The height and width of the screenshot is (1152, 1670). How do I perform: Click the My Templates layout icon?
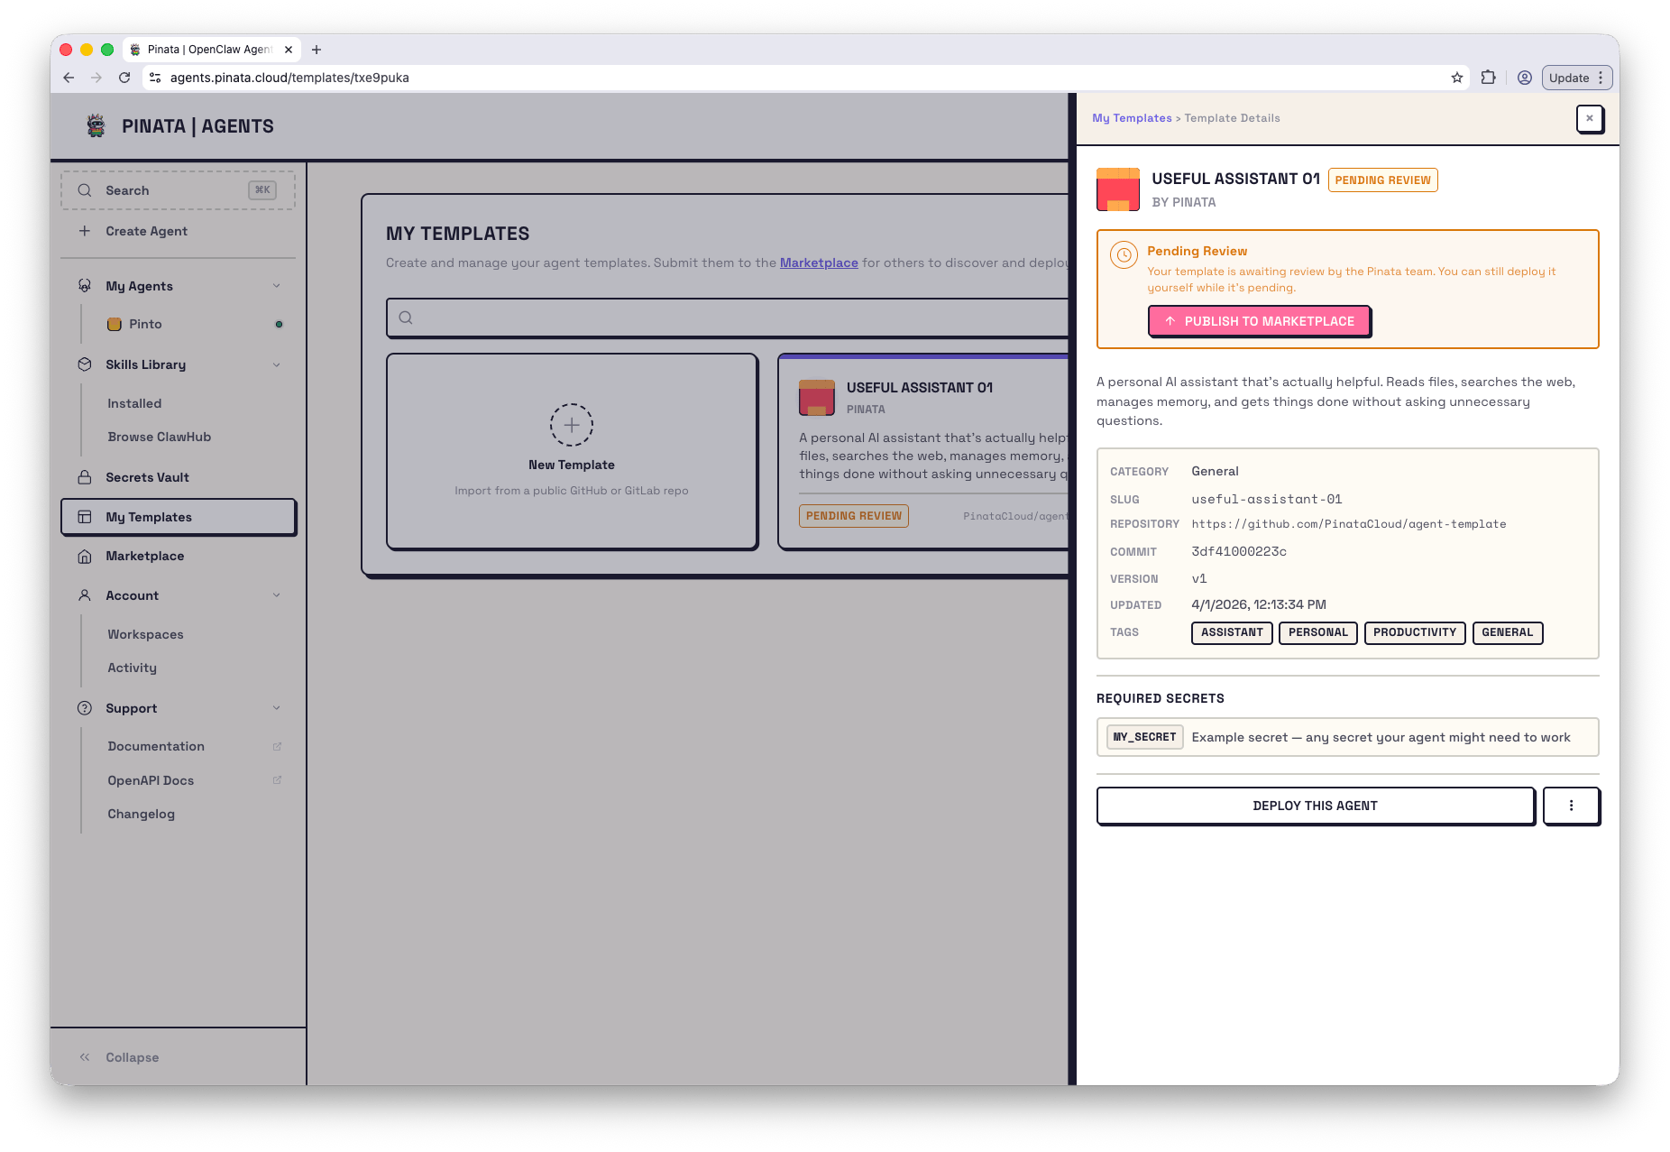click(85, 517)
